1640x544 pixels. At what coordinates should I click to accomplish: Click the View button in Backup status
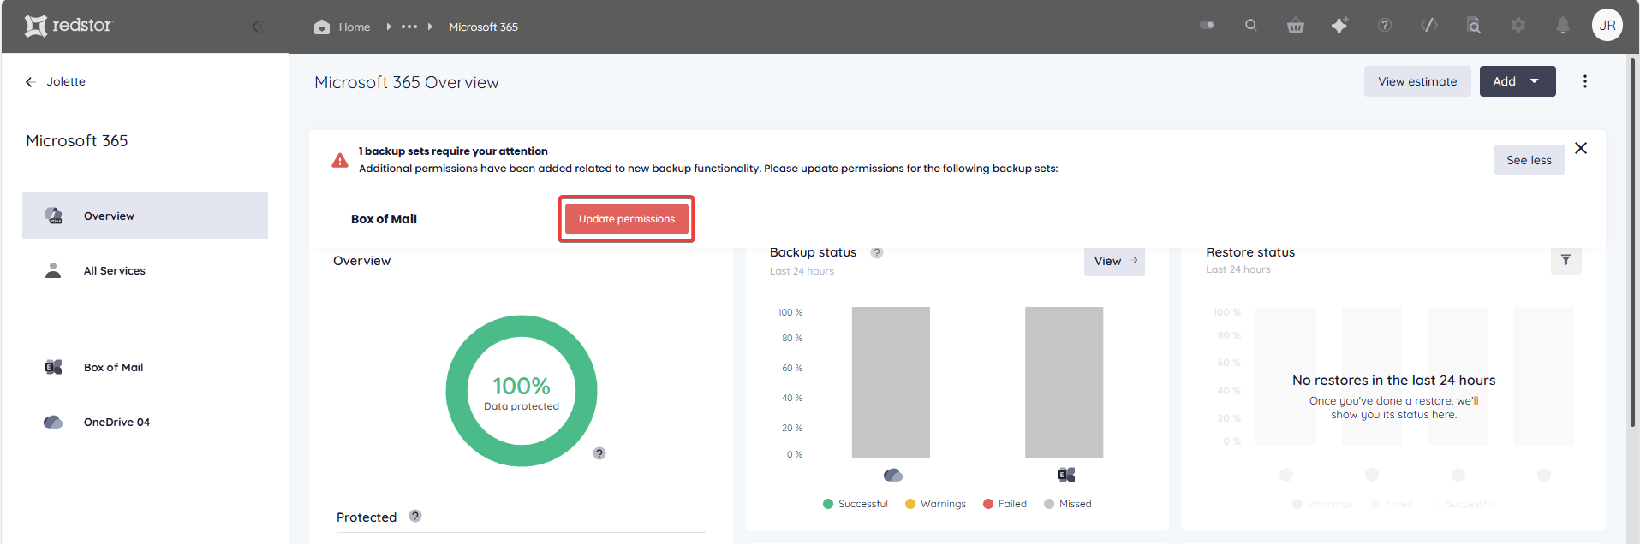click(1114, 261)
